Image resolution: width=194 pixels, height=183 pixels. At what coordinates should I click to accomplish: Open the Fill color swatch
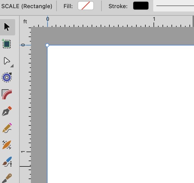click(86, 6)
